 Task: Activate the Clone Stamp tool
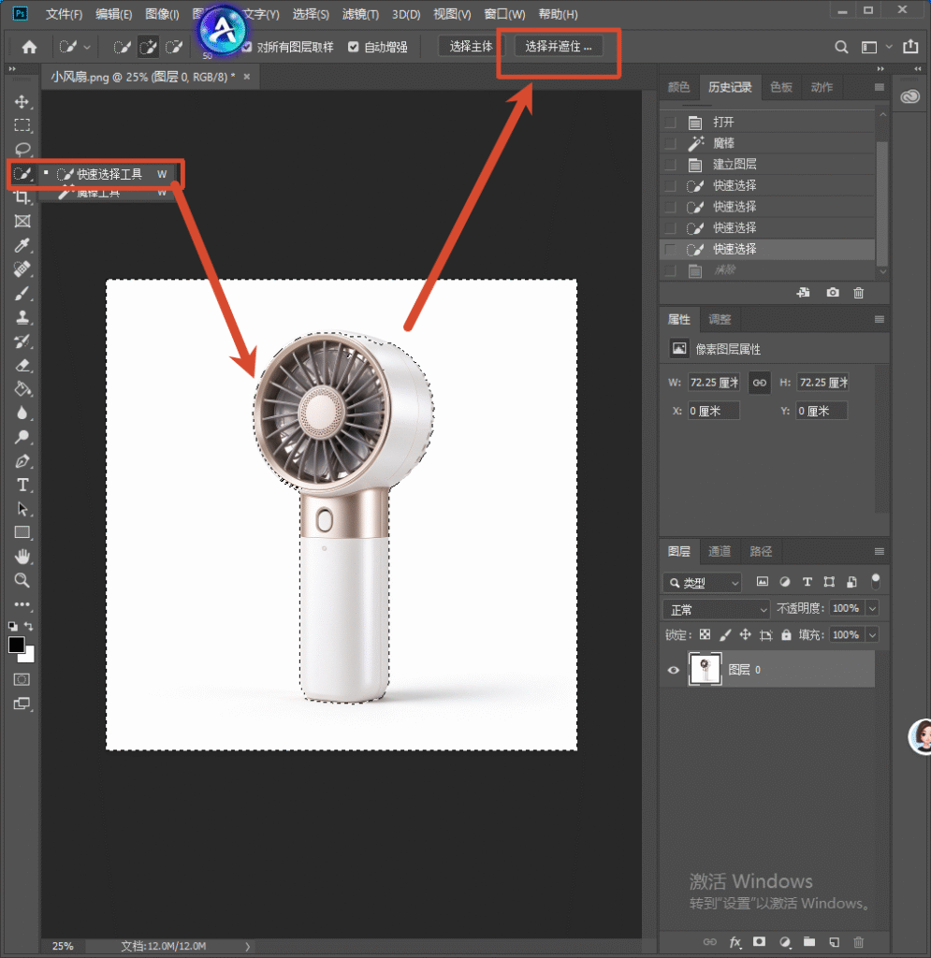pos(22,317)
